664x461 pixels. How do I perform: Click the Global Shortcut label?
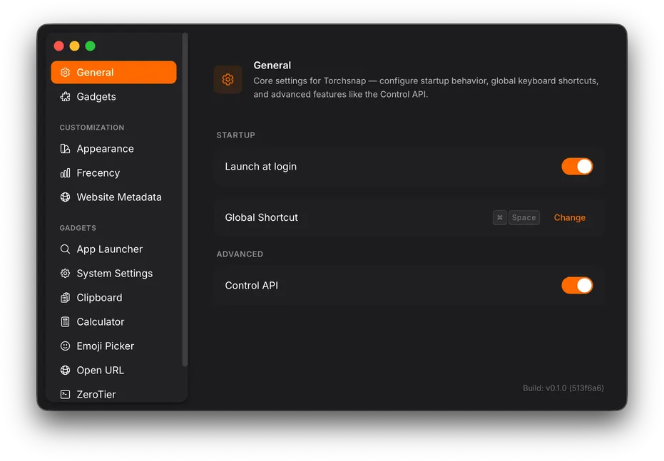click(x=261, y=217)
